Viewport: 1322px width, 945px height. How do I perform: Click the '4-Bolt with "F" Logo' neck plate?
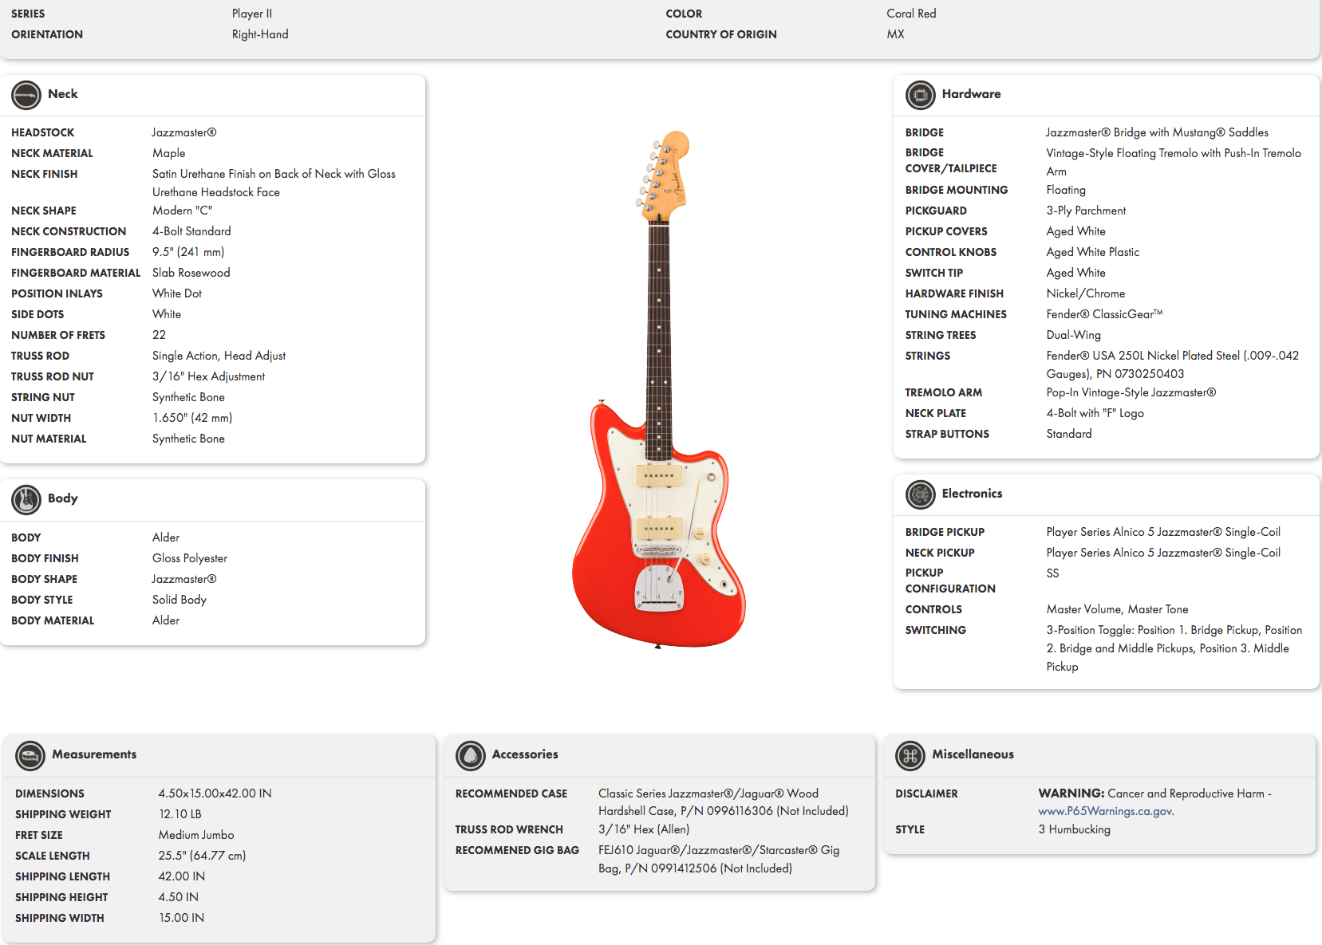point(1095,413)
